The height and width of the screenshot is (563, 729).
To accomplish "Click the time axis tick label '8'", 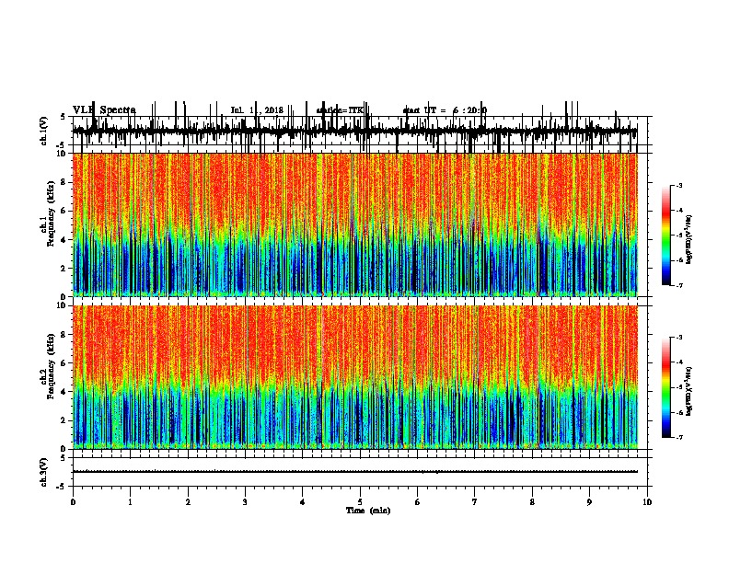I will pos(532,502).
